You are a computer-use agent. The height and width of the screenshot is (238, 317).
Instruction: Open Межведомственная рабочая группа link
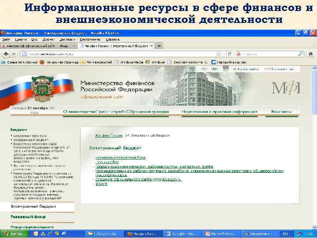click(189, 173)
